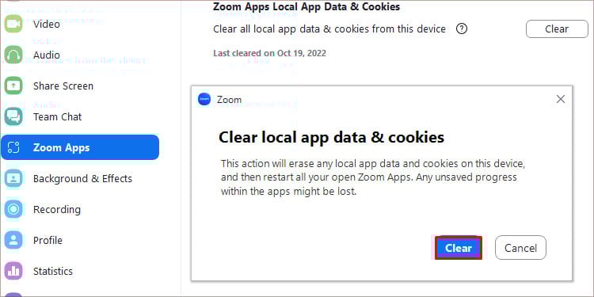Click the Team Chat bubbles icon
Viewport: 594px width, 297px height.
pyautogui.click(x=13, y=116)
